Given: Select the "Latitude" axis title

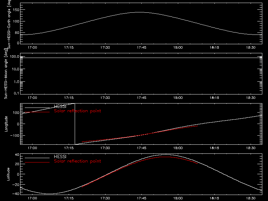Looking at the screenshot, I should click(x=8, y=174).
